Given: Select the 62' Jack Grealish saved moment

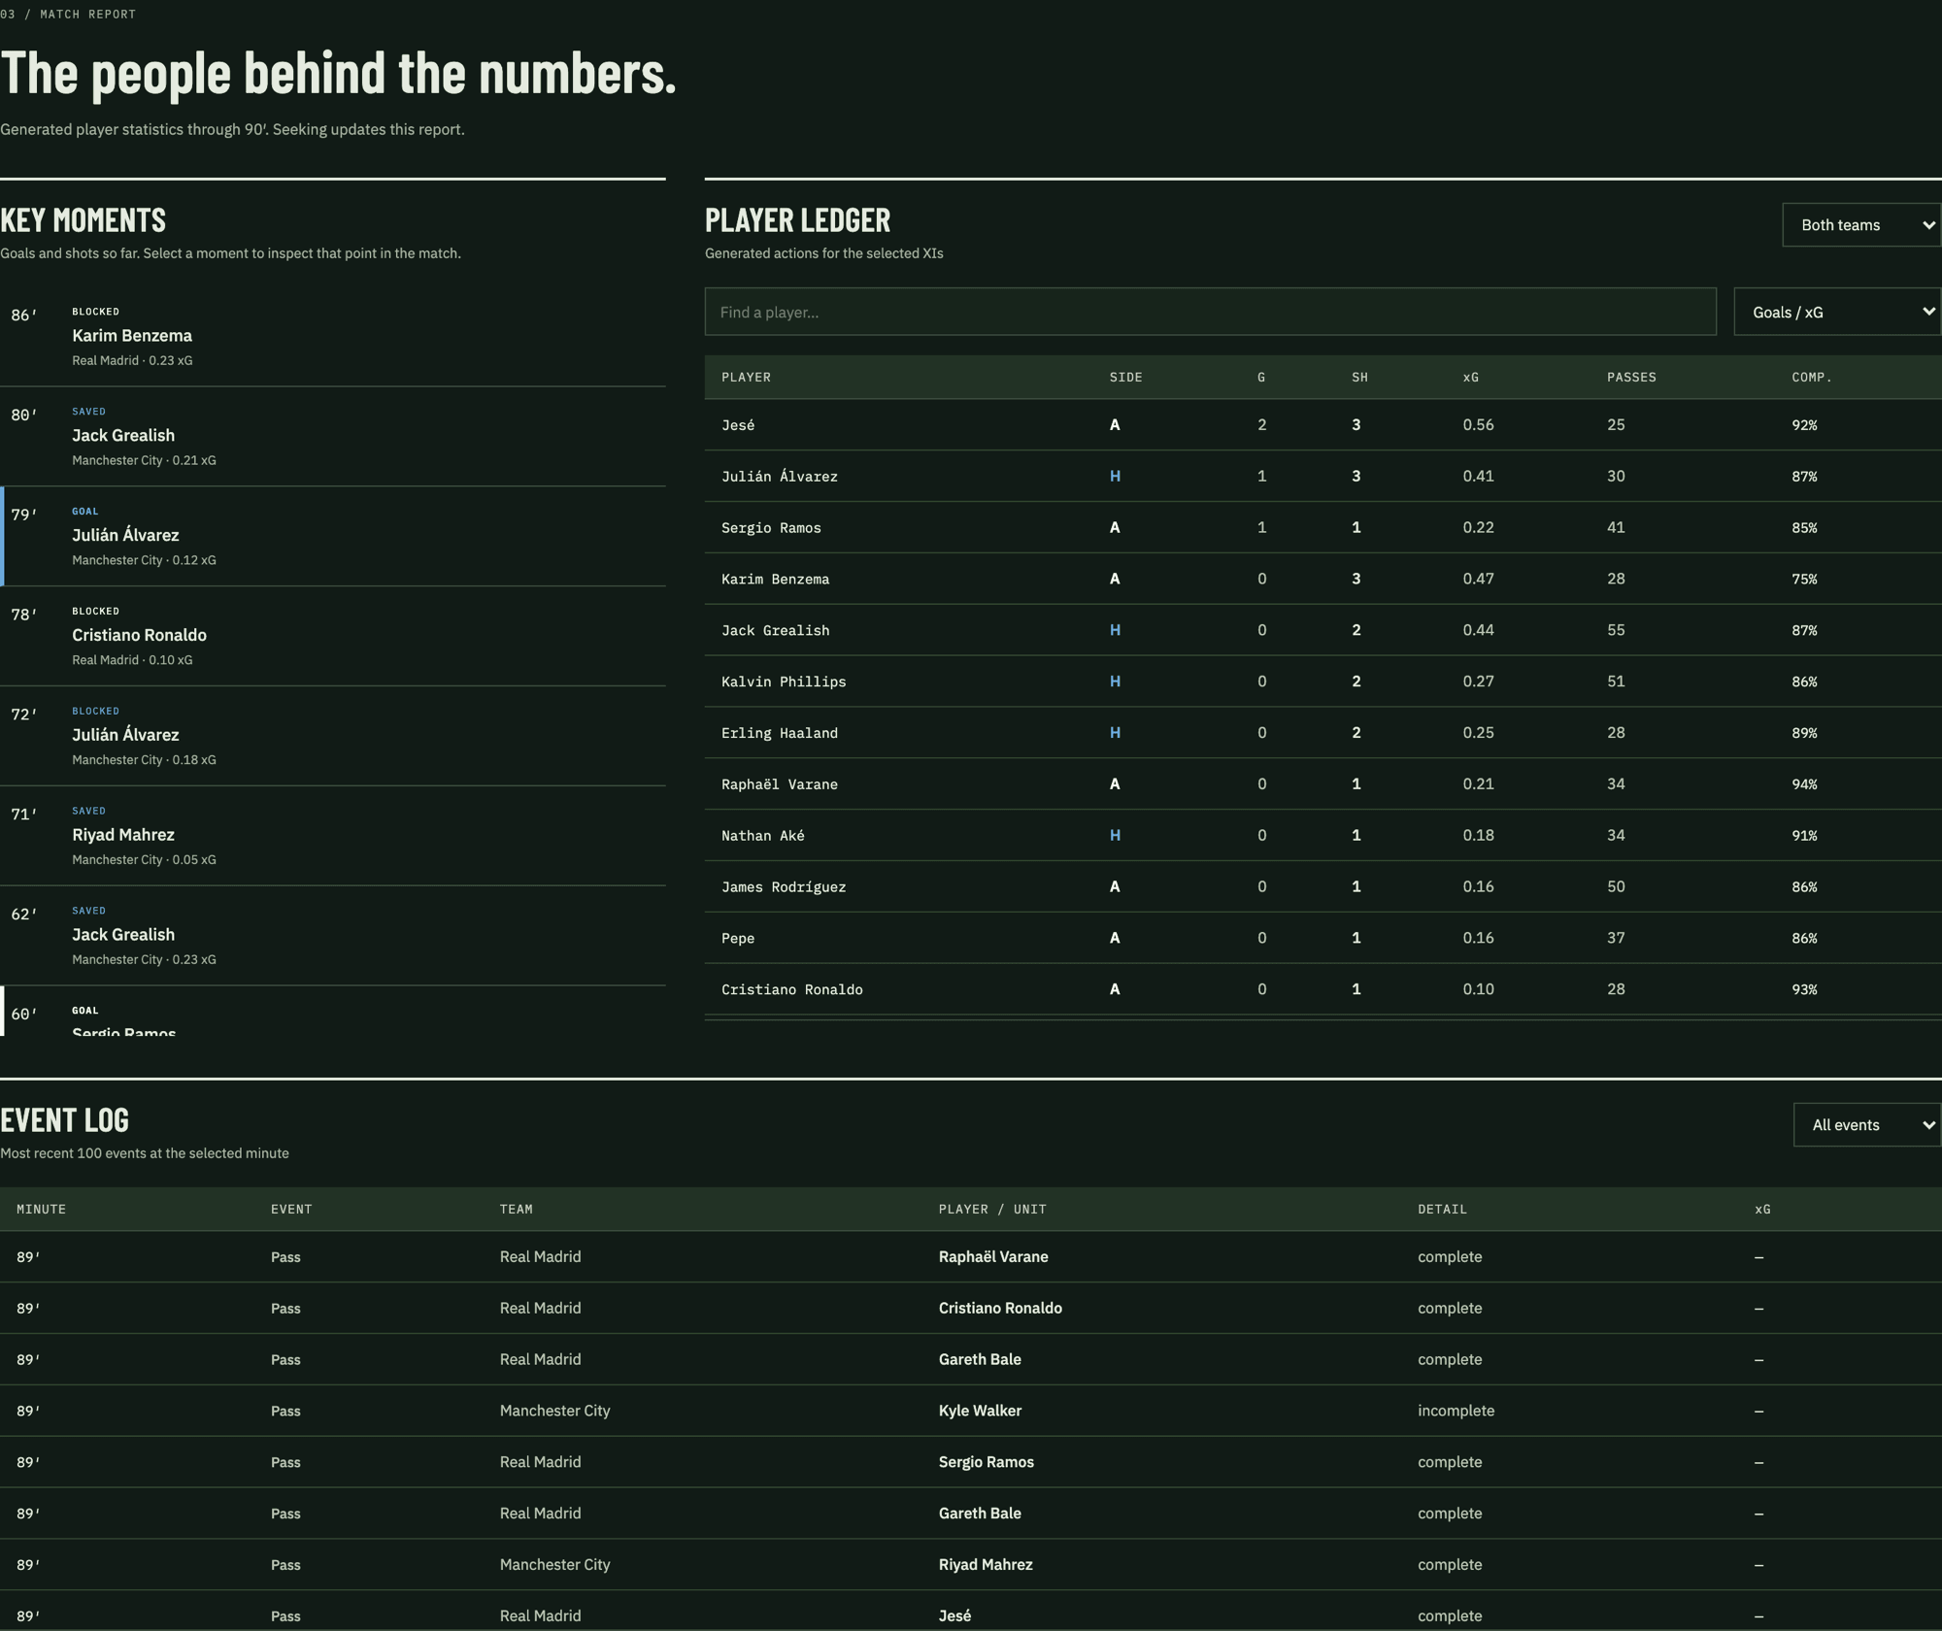Looking at the screenshot, I should pyautogui.click(x=333, y=936).
